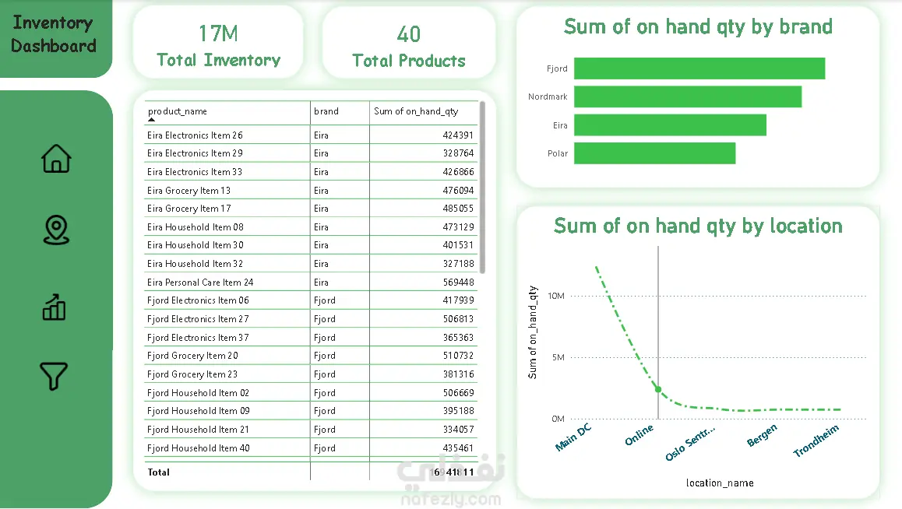This screenshot has width=902, height=509.
Task: Select row Eira Grocery Item 17
Action: pyautogui.click(x=311, y=209)
